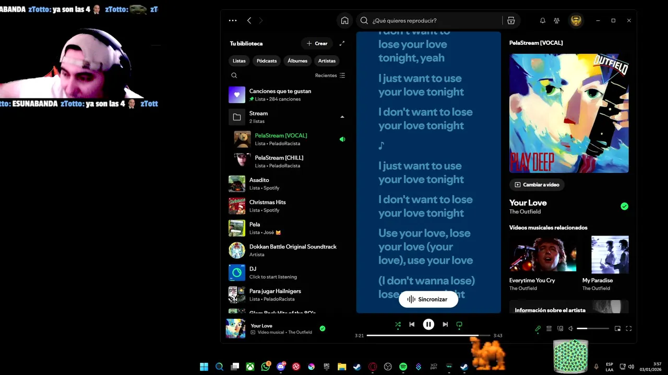Screen dimensions: 668x375
Task: Open the Recientes sort dropdown
Action: 330,76
